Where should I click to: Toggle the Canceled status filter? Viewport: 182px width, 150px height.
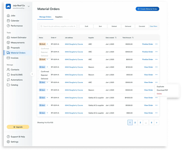pos(142,26)
